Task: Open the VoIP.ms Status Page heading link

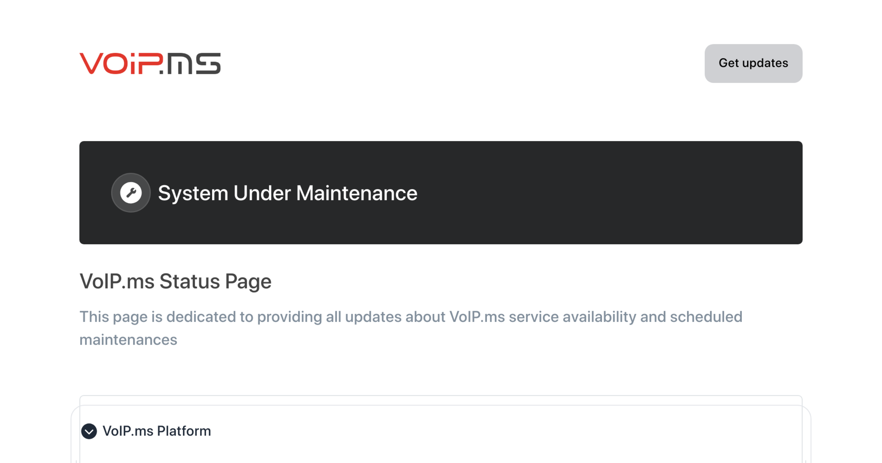Action: tap(175, 281)
